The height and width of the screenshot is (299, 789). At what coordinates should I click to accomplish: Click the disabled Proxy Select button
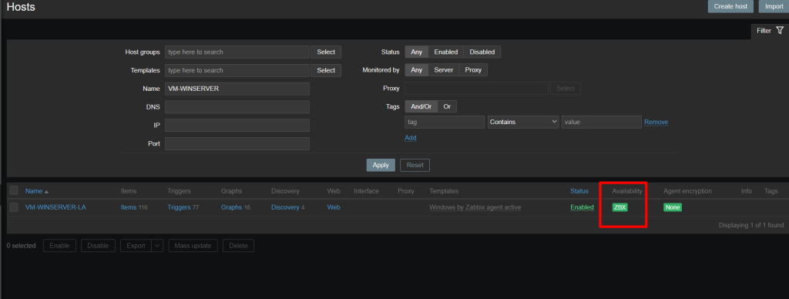[566, 88]
